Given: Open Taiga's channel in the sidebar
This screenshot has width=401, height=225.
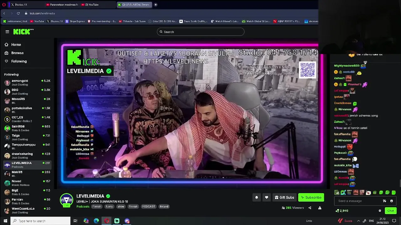Looking at the screenshot, I should click(27, 137).
